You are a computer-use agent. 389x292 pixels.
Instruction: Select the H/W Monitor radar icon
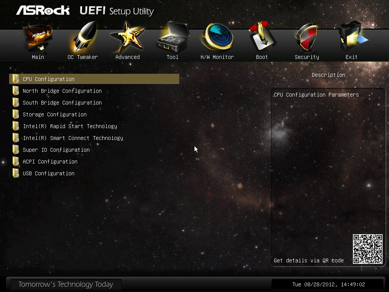click(x=218, y=37)
